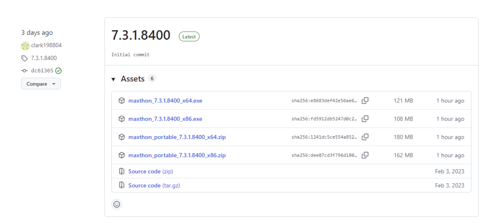The height and width of the screenshot is (223, 486).
Task: Click the green verified commit checkmark
Action: [x=58, y=71]
